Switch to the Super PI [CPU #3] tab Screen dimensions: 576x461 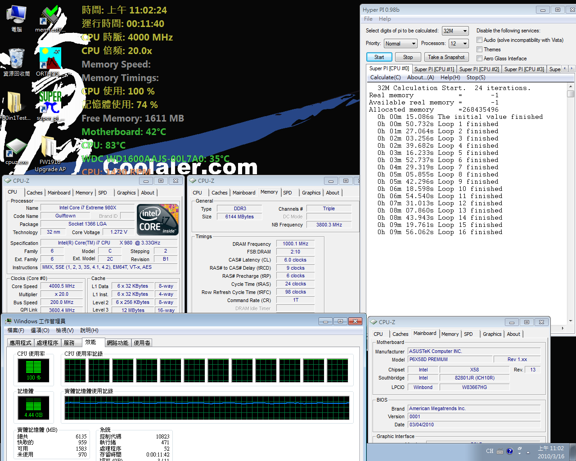click(524, 69)
